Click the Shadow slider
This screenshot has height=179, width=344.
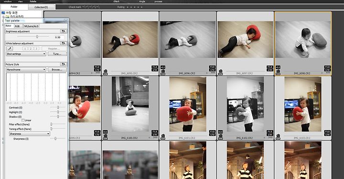[x=58, y=117]
